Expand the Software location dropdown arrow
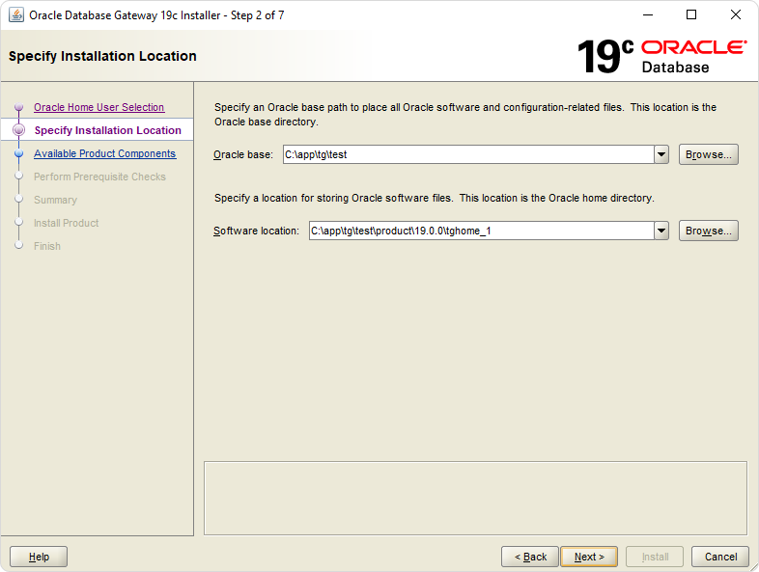Screen dimensions: 759x572 pos(661,232)
